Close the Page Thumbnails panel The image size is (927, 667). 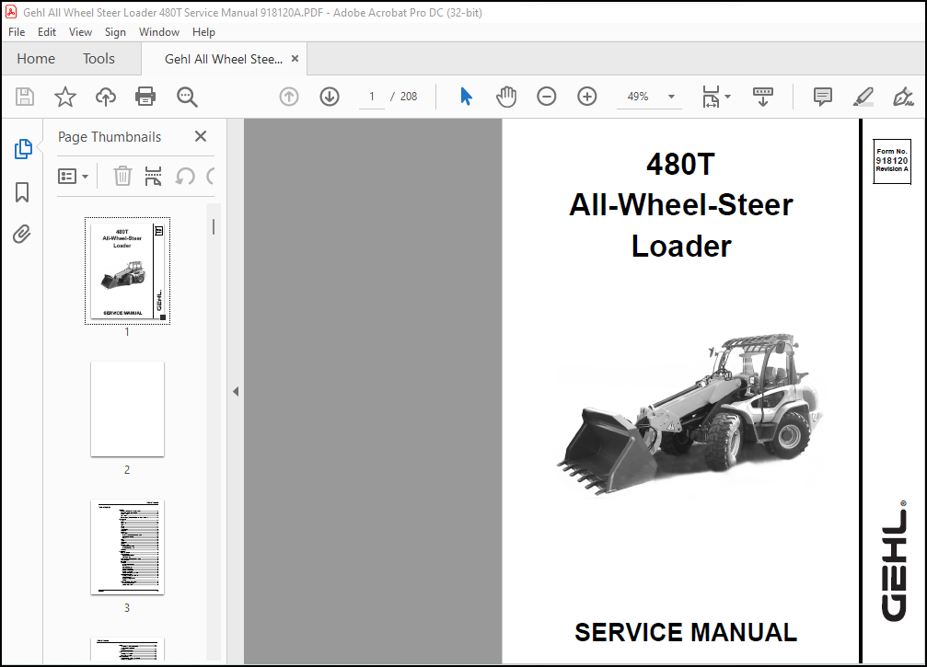(x=201, y=136)
